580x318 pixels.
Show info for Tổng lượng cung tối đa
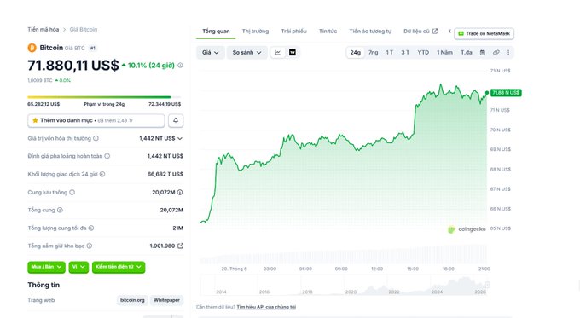click(x=91, y=228)
